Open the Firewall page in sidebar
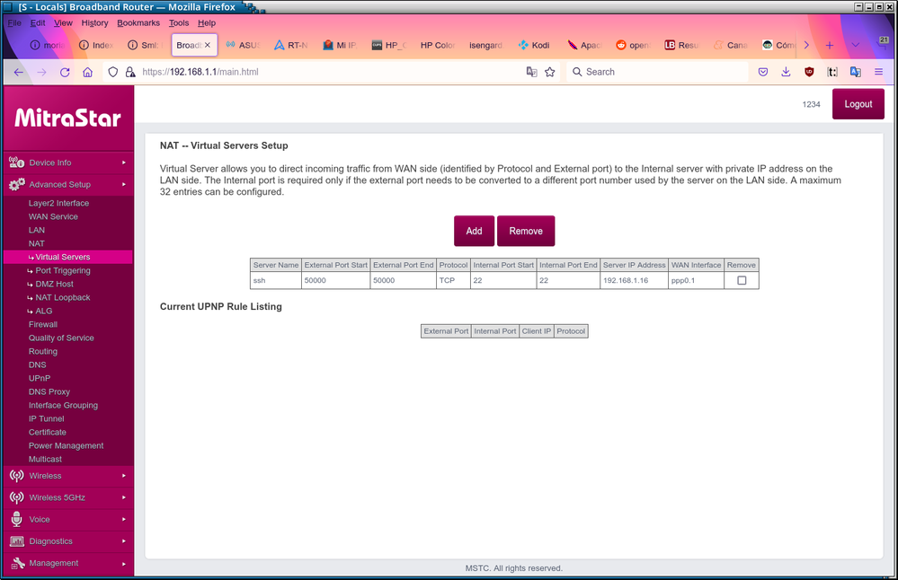Screen dimensions: 898x580 click(43, 324)
